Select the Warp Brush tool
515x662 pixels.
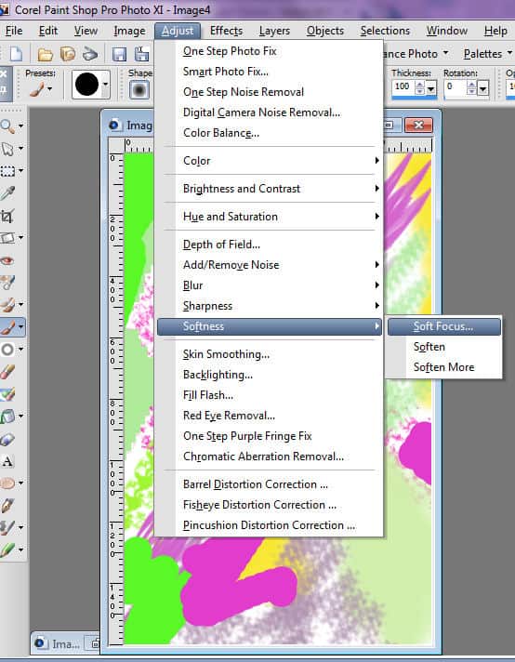pos(7,527)
